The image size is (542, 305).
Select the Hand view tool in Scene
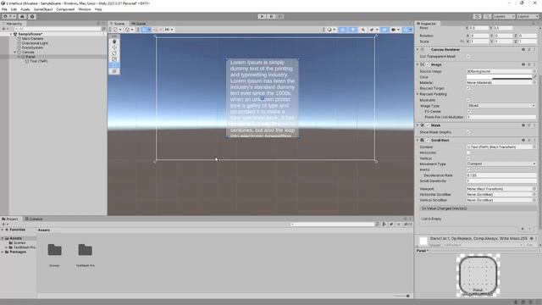coord(114,42)
